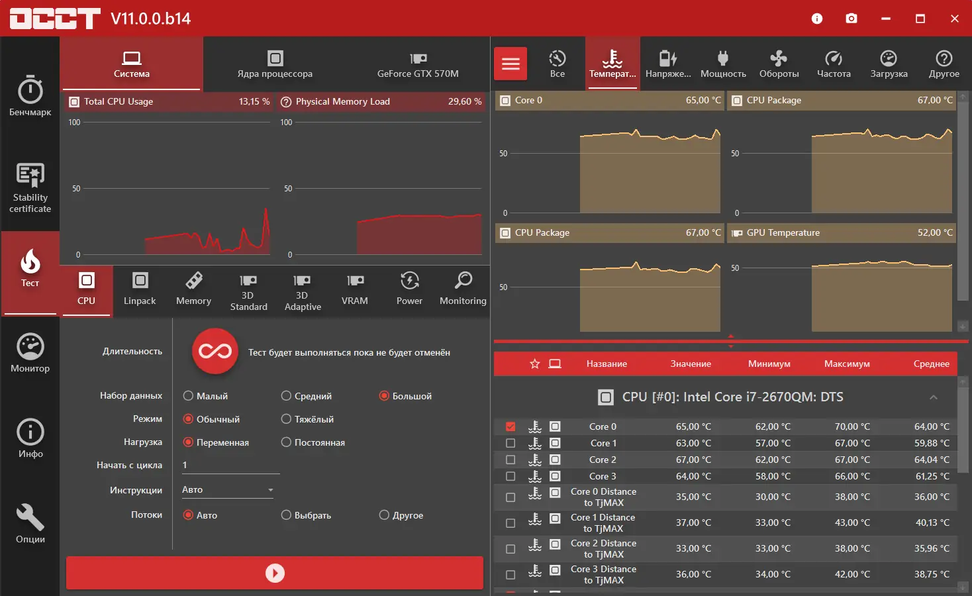Take a screenshot with the camera icon
This screenshot has width=972, height=596.
[851, 19]
